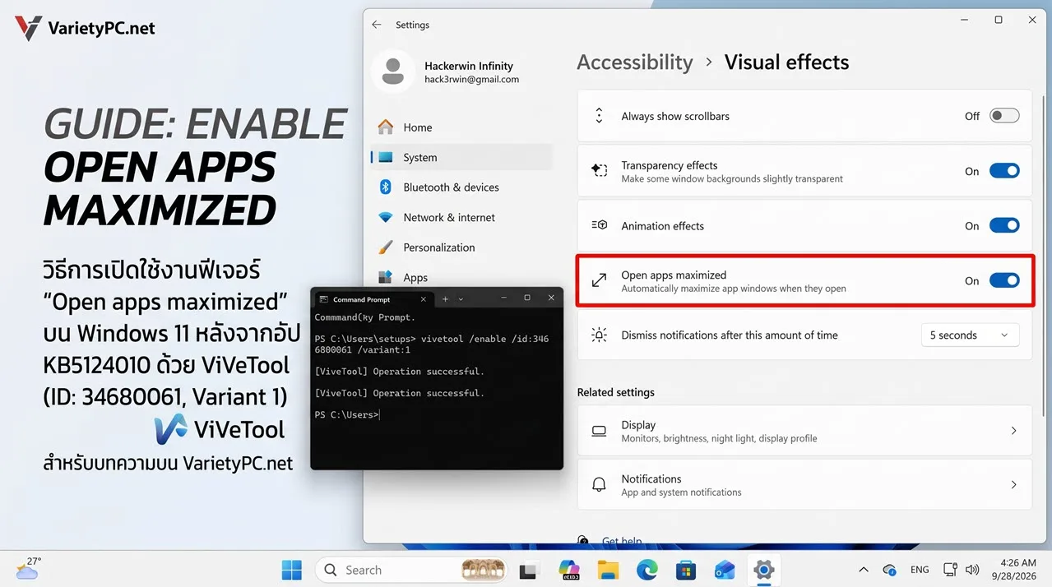The height and width of the screenshot is (587, 1052).
Task: Click the Get help link
Action: point(622,541)
